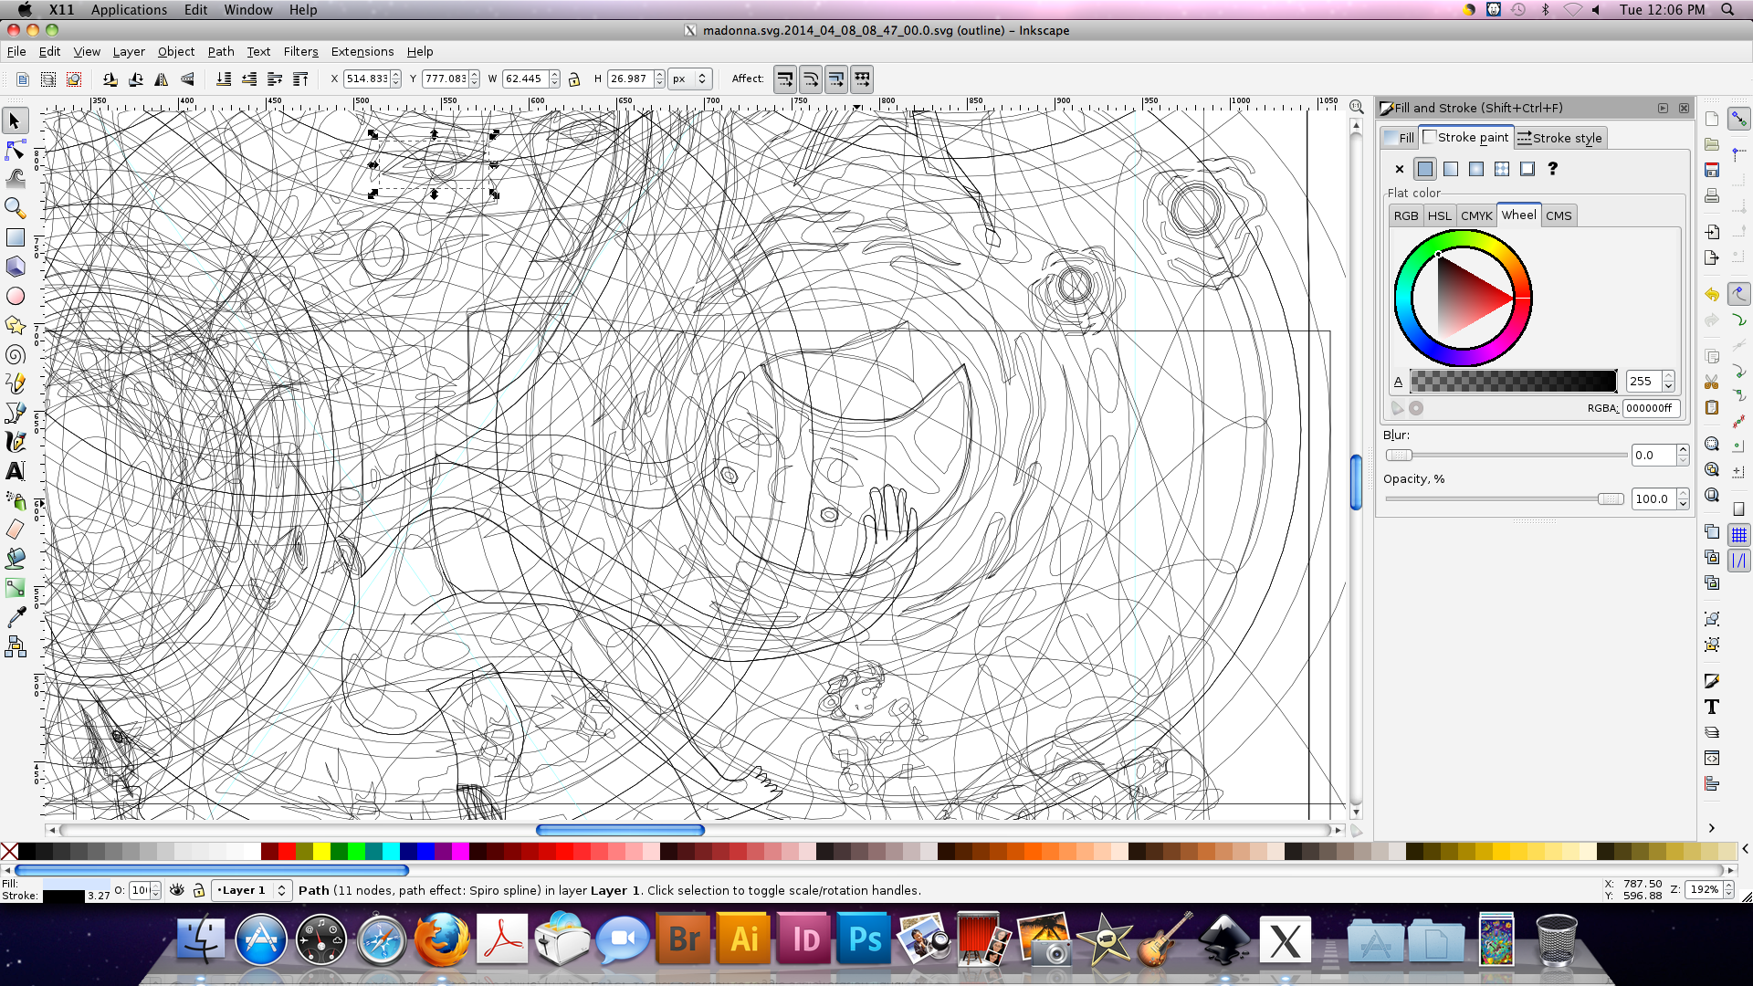The image size is (1753, 986).
Task: Open the px units dropdown
Action: [x=690, y=79]
